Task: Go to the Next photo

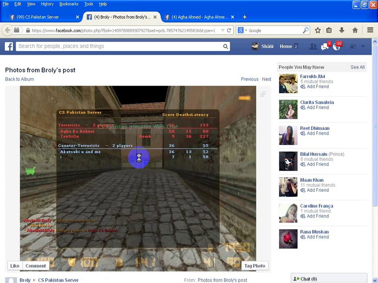Action: 267,79
